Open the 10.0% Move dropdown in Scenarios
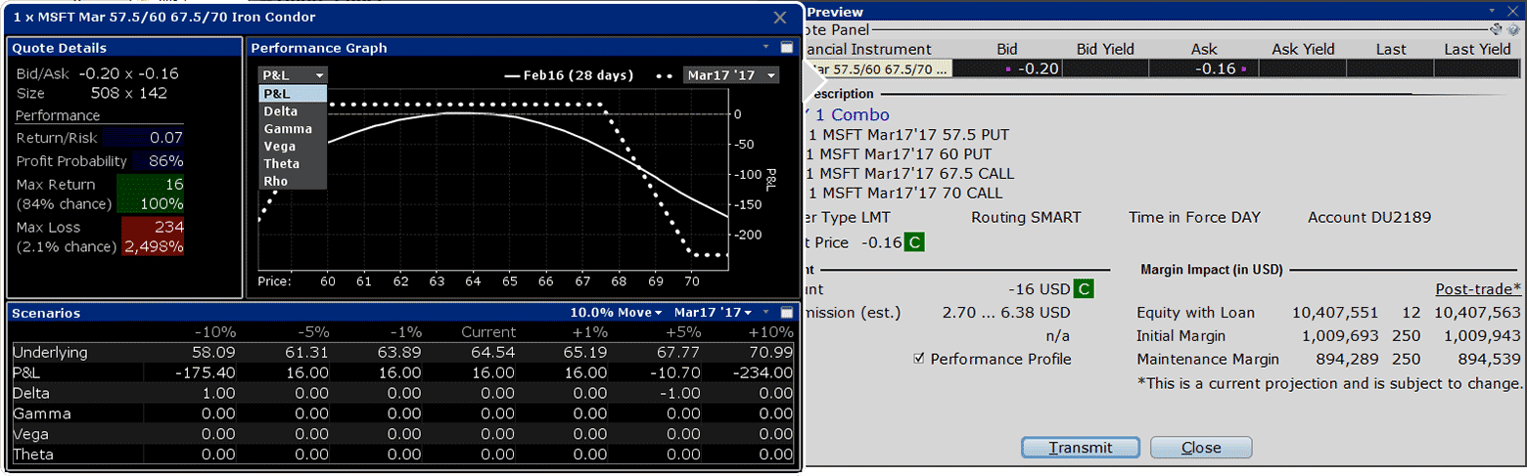The image size is (1527, 476). click(x=616, y=313)
